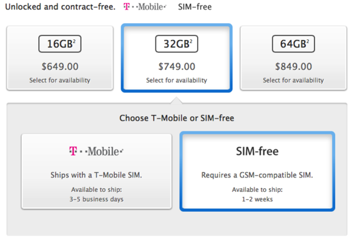Viewport: 362px width, 245px height.
Task: Click the 64GB capacity badge
Action: click(293, 44)
